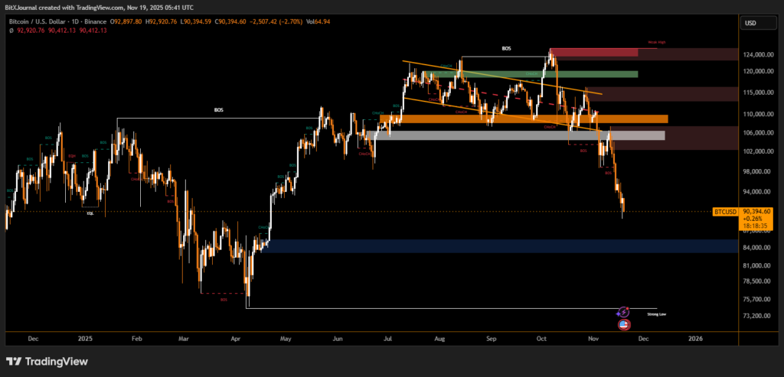This screenshot has width=784, height=377.
Task: Click the Strong Low label
Action: [x=656, y=314]
